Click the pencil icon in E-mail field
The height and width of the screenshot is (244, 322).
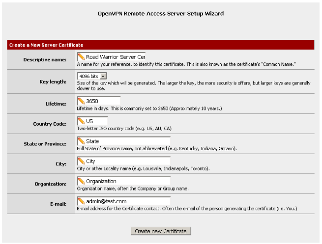(x=81, y=201)
